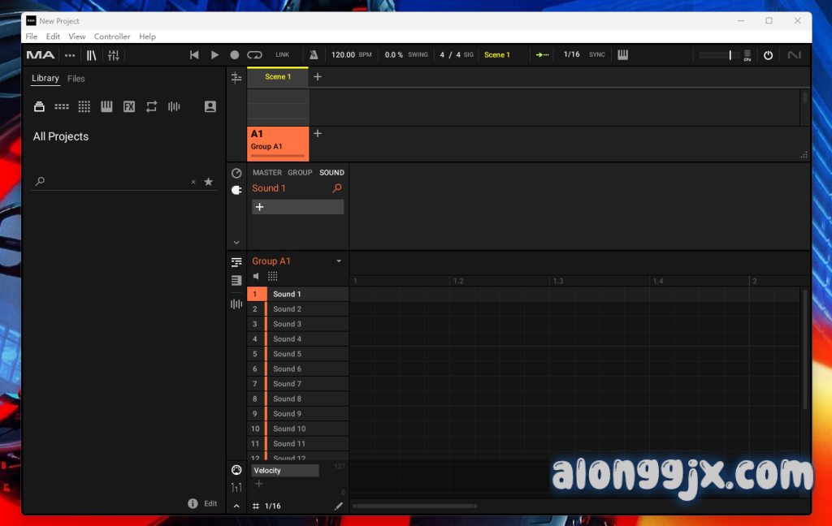The width and height of the screenshot is (832, 526).
Task: Select the FX effects filter in Library
Action: coord(128,107)
